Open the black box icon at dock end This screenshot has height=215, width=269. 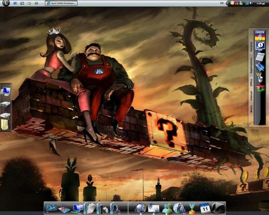(x=218, y=208)
